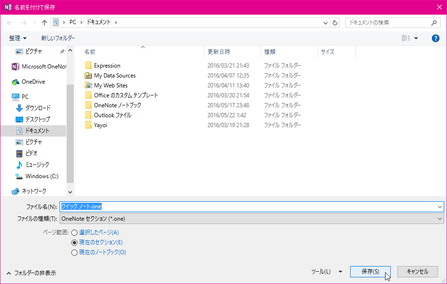The image size is (447, 284).
Task: Select pinned ピクチャ in quick access
Action: (x=34, y=52)
